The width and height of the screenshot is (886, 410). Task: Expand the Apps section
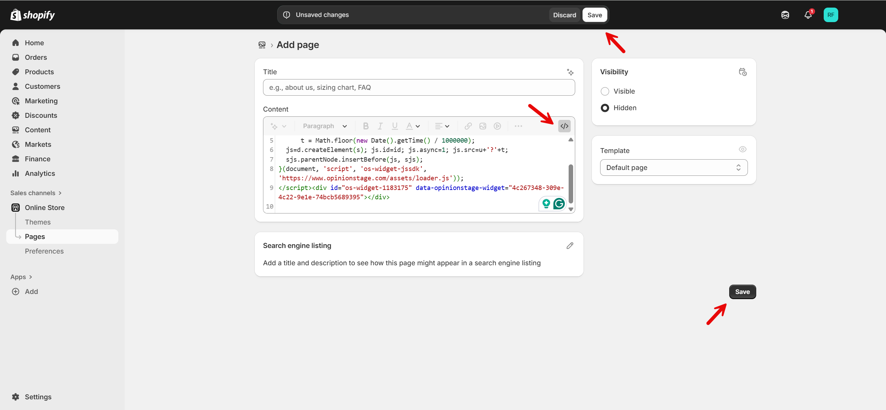[x=21, y=277]
